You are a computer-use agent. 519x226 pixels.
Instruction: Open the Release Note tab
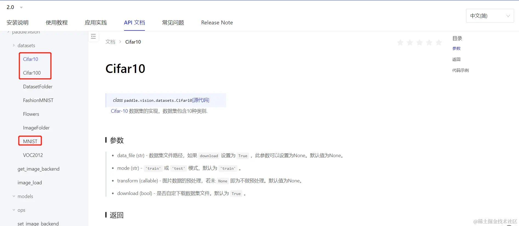point(217,22)
